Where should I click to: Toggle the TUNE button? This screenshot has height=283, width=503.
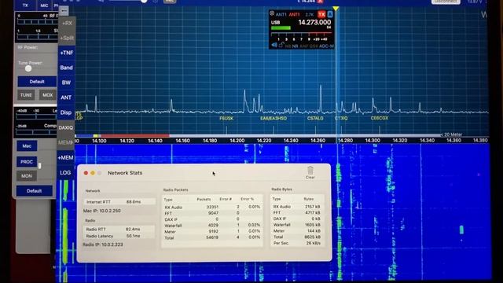(26, 95)
